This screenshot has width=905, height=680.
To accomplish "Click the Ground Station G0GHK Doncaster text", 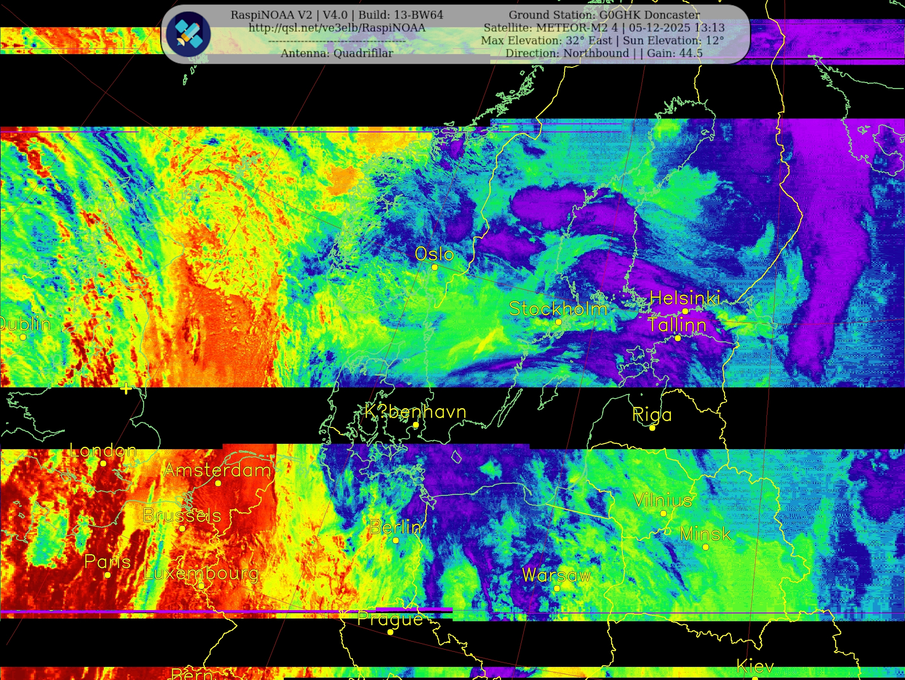I will coord(604,15).
